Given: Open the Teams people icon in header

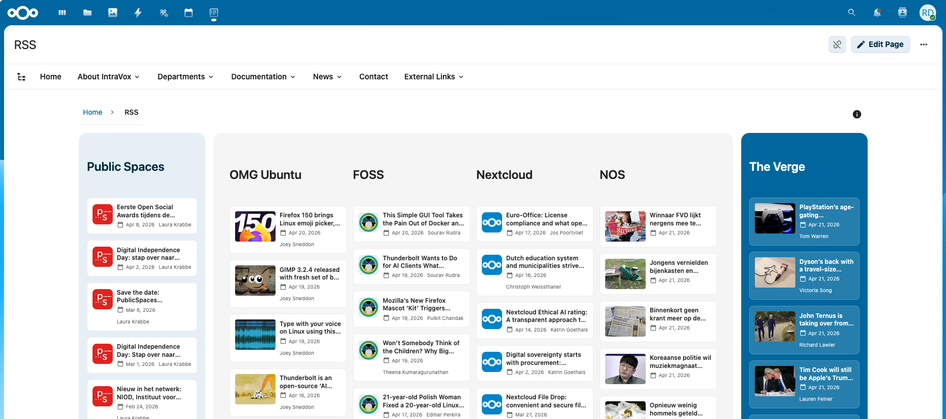Looking at the screenshot, I should 163,13.
